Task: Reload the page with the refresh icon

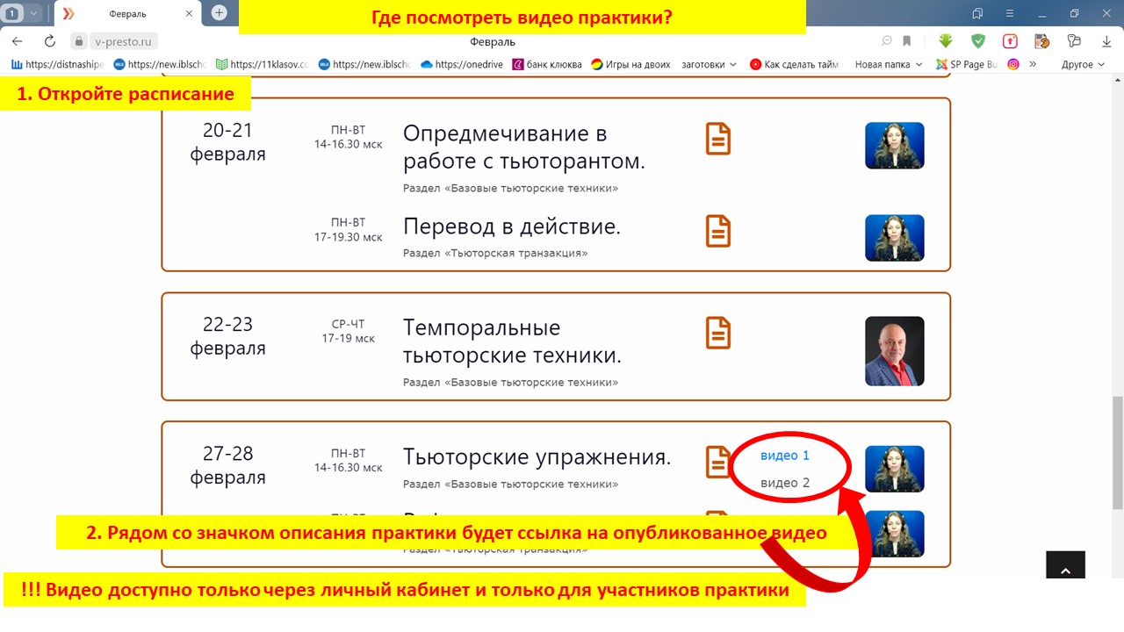Action: [50, 41]
